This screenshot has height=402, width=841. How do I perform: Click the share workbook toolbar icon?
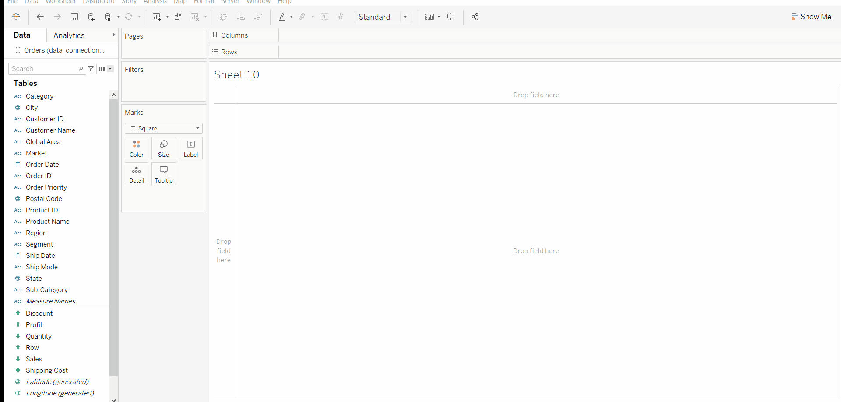(475, 17)
